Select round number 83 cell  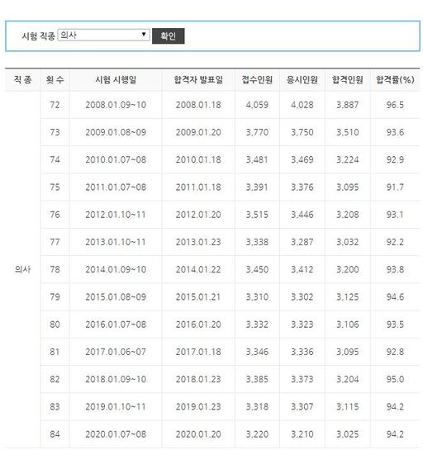pyautogui.click(x=55, y=407)
